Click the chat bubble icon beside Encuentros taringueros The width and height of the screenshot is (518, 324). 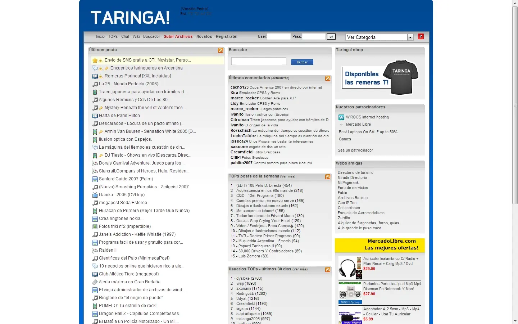coord(95,68)
